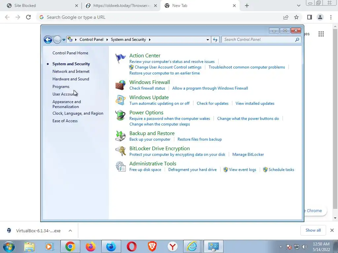
Task: Close the Site Blocked tab
Action: click(77, 6)
